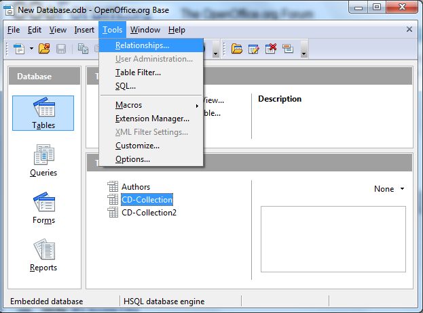Image resolution: width=423 pixels, height=313 pixels.
Task: Click the Copy icon in the toolbar
Action: tap(83, 49)
